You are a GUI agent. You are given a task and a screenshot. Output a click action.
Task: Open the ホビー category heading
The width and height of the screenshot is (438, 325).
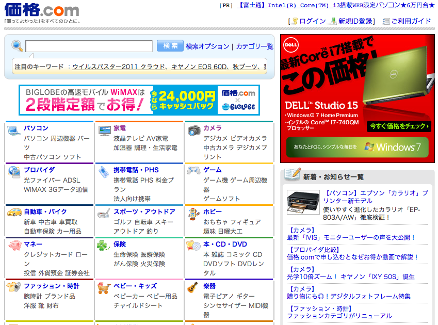213,212
